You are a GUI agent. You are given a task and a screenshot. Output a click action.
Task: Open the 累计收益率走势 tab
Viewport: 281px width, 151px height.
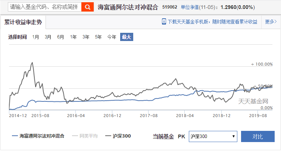coord(23,22)
